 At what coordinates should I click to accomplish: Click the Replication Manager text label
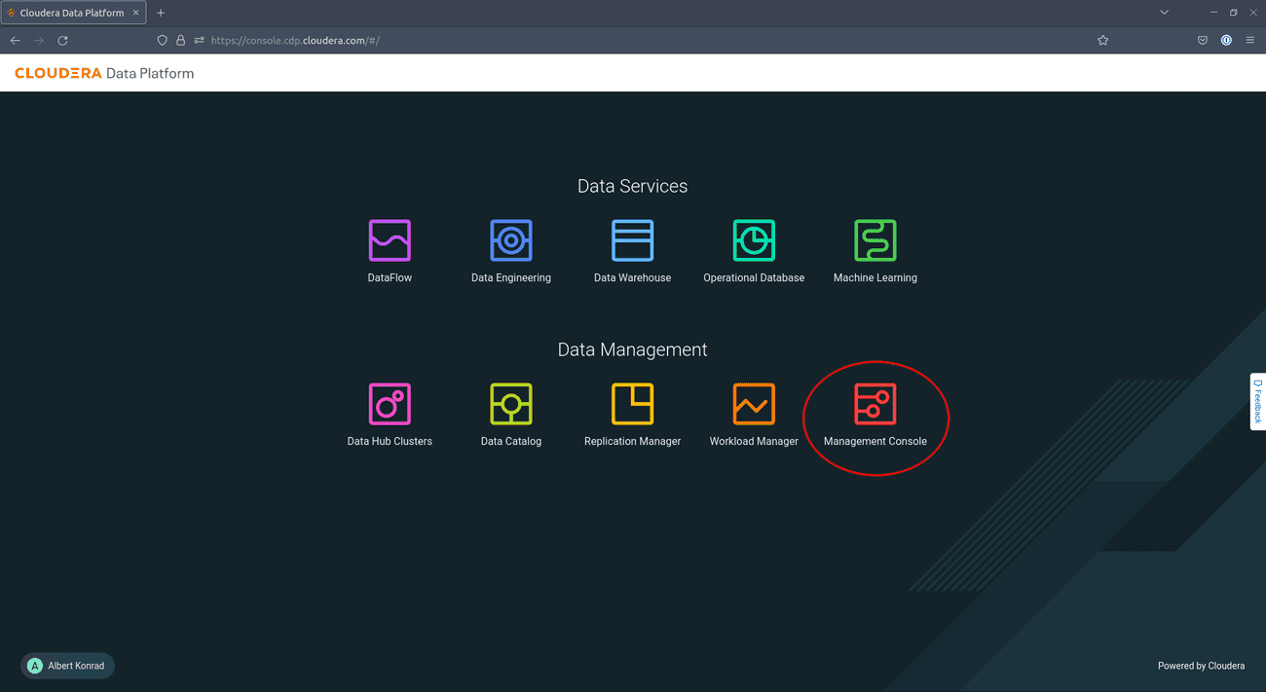(632, 441)
